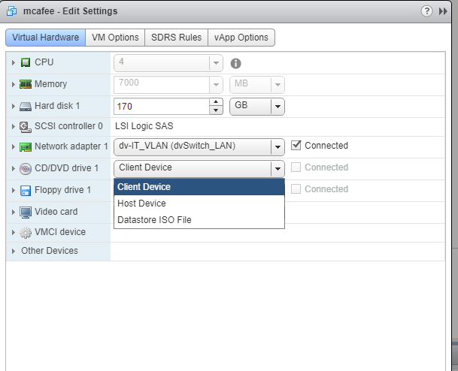Click the CD/DVD drive 1 disc icon

pos(26,169)
